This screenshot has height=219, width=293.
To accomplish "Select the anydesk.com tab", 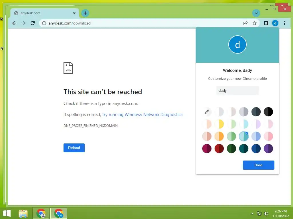I will click(x=45, y=13).
